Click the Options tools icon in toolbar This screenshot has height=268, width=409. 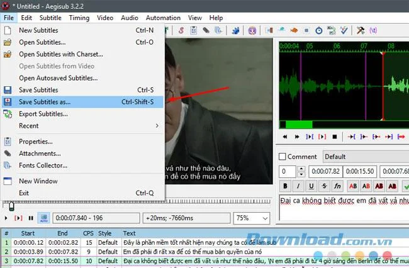361,30
